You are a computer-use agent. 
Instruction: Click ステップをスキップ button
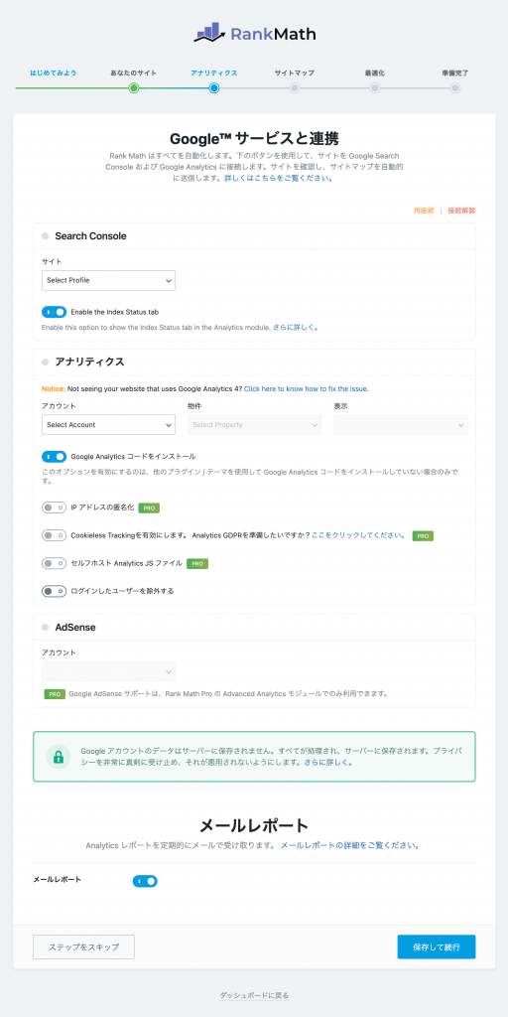click(83, 946)
